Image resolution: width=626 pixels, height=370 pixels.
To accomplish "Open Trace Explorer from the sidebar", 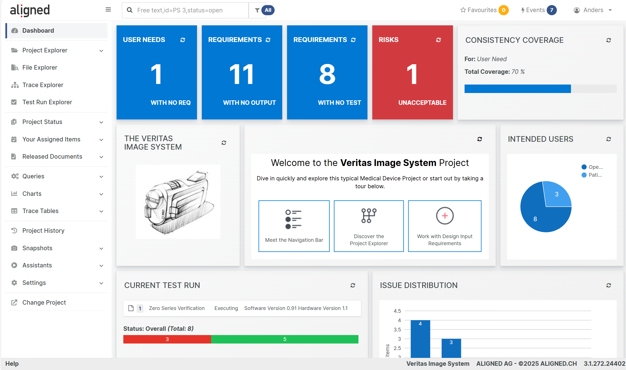I will pos(43,85).
